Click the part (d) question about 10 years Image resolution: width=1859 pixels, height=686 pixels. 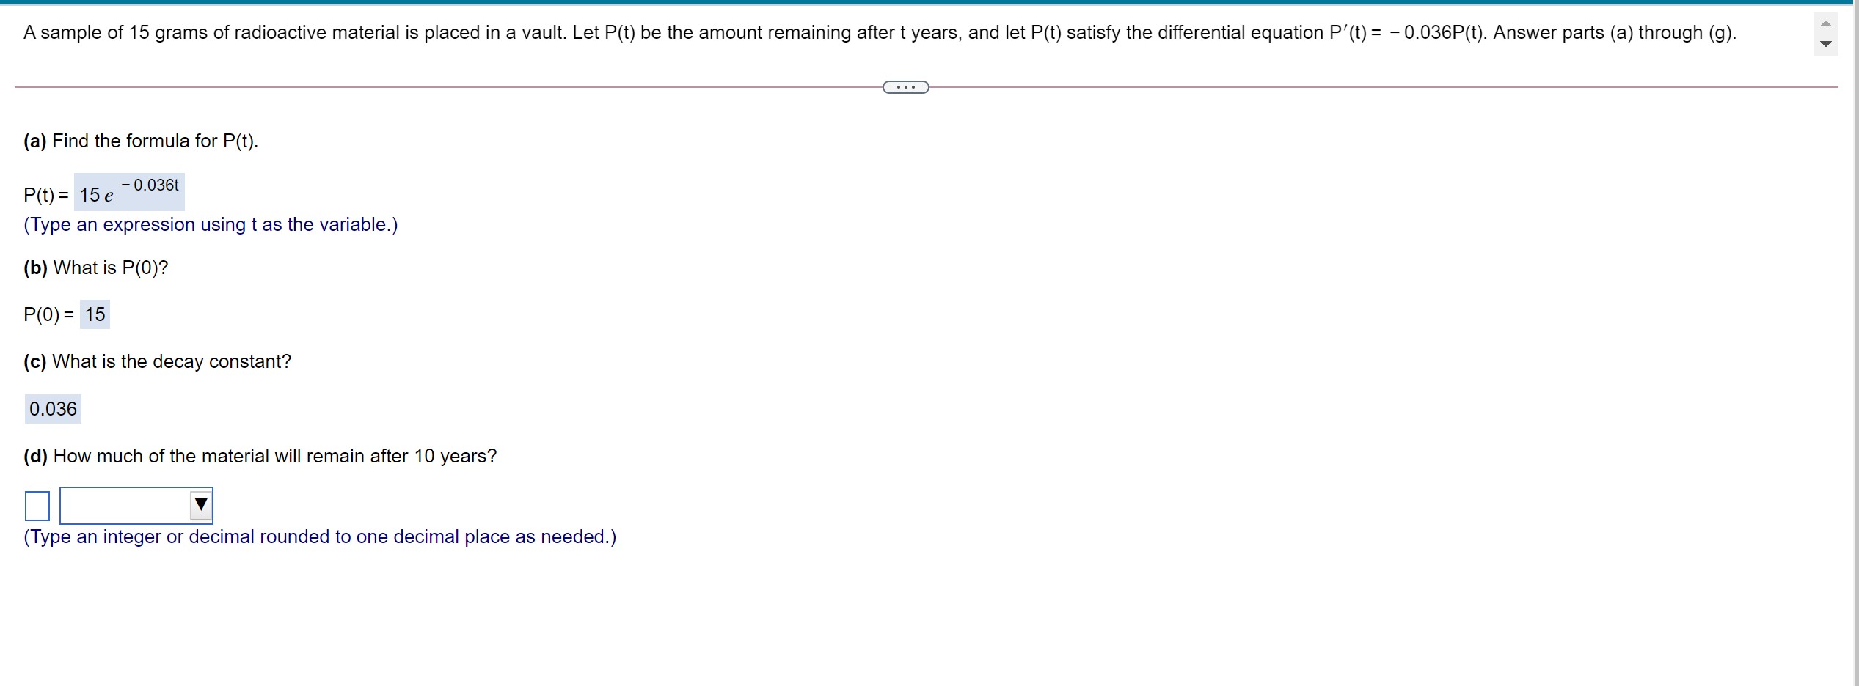pos(259,455)
